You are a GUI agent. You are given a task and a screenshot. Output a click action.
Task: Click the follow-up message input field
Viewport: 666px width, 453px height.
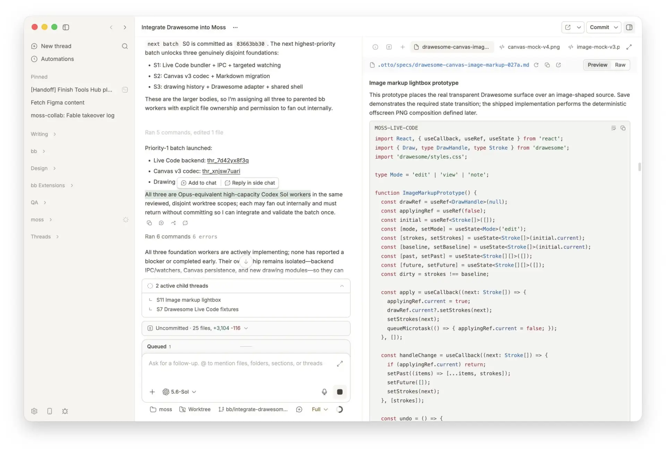[236, 363]
